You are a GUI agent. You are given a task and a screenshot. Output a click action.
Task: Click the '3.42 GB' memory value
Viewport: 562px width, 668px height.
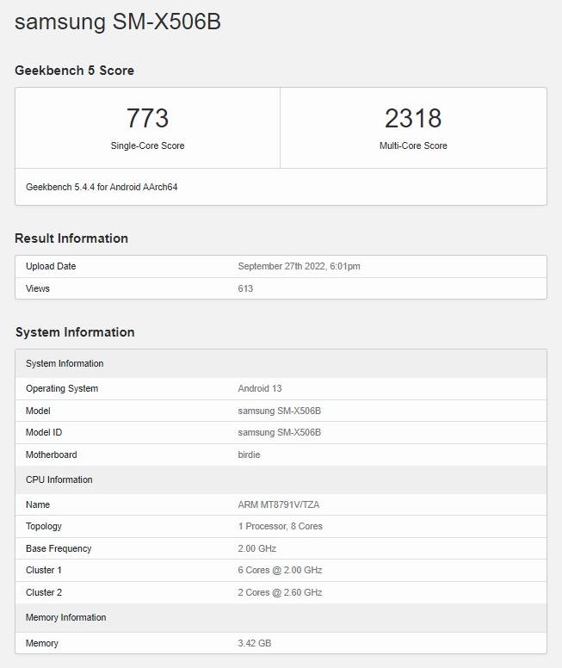point(255,643)
